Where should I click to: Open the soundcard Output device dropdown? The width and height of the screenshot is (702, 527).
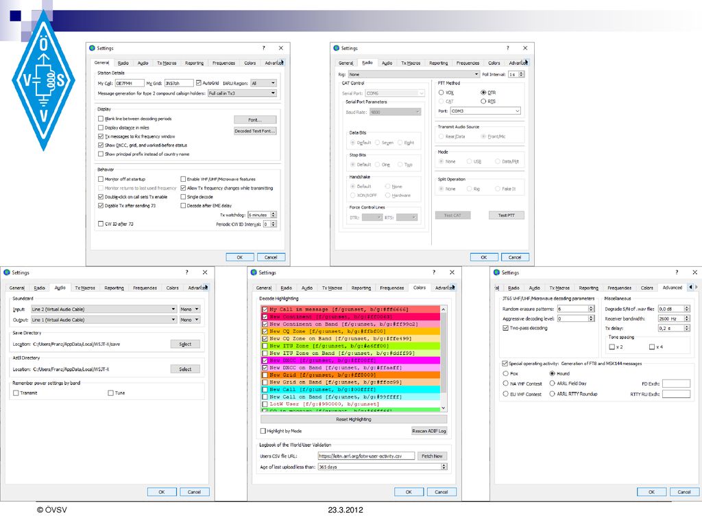(x=104, y=320)
